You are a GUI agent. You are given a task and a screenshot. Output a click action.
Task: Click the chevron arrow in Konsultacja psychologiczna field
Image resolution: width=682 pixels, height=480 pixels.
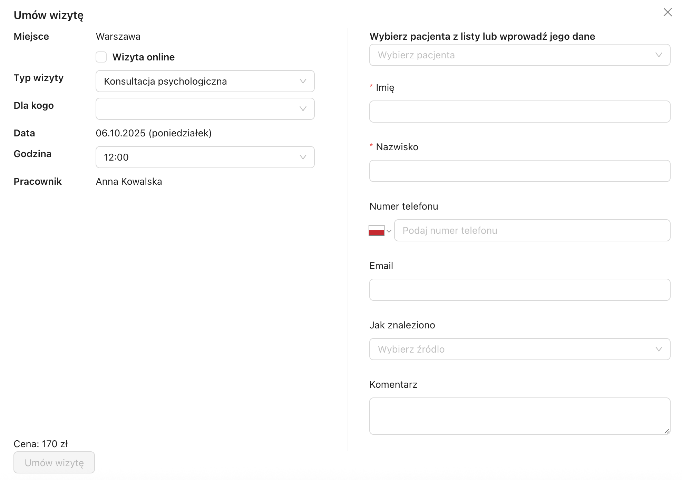pyautogui.click(x=303, y=81)
